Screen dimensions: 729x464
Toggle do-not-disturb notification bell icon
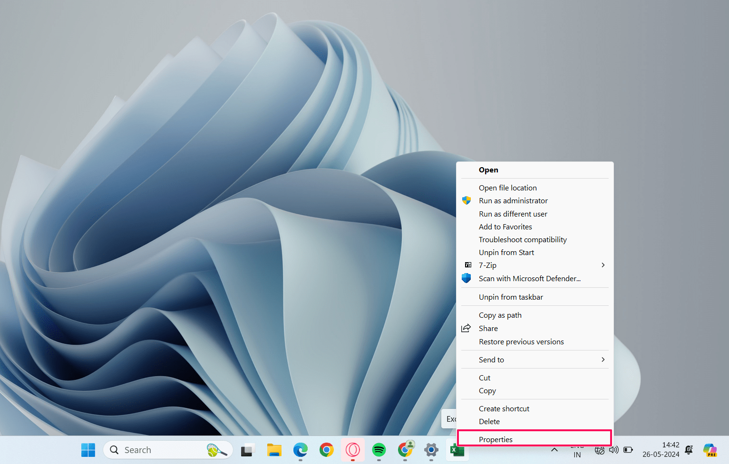pyautogui.click(x=689, y=450)
